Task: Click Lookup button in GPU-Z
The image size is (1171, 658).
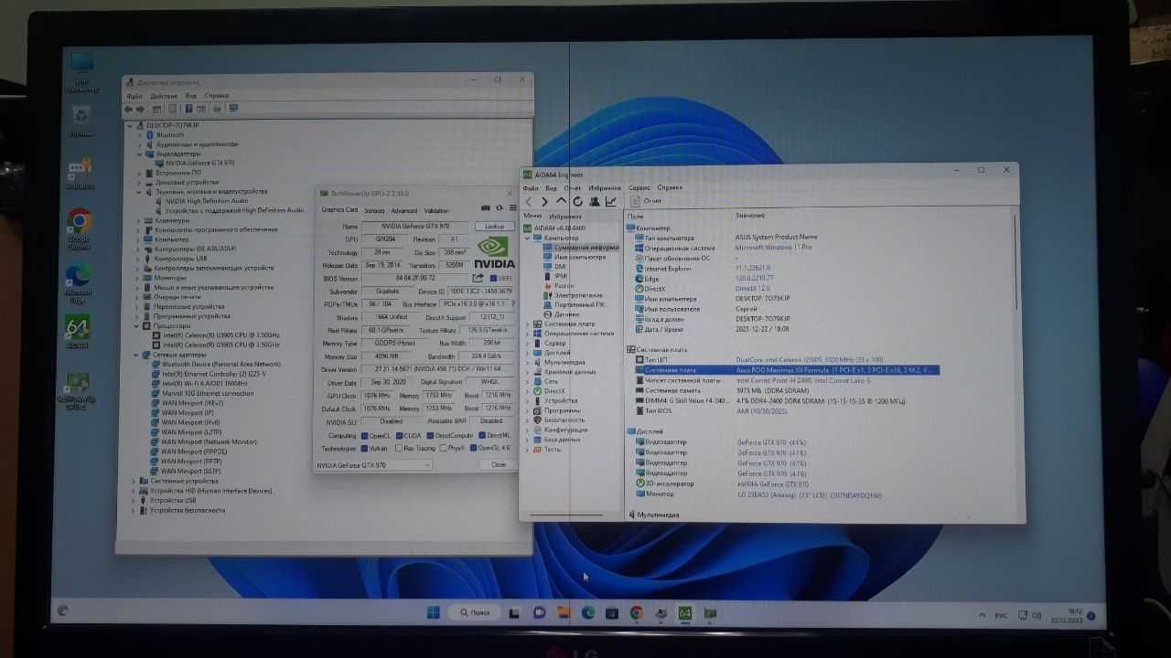Action: point(494,226)
